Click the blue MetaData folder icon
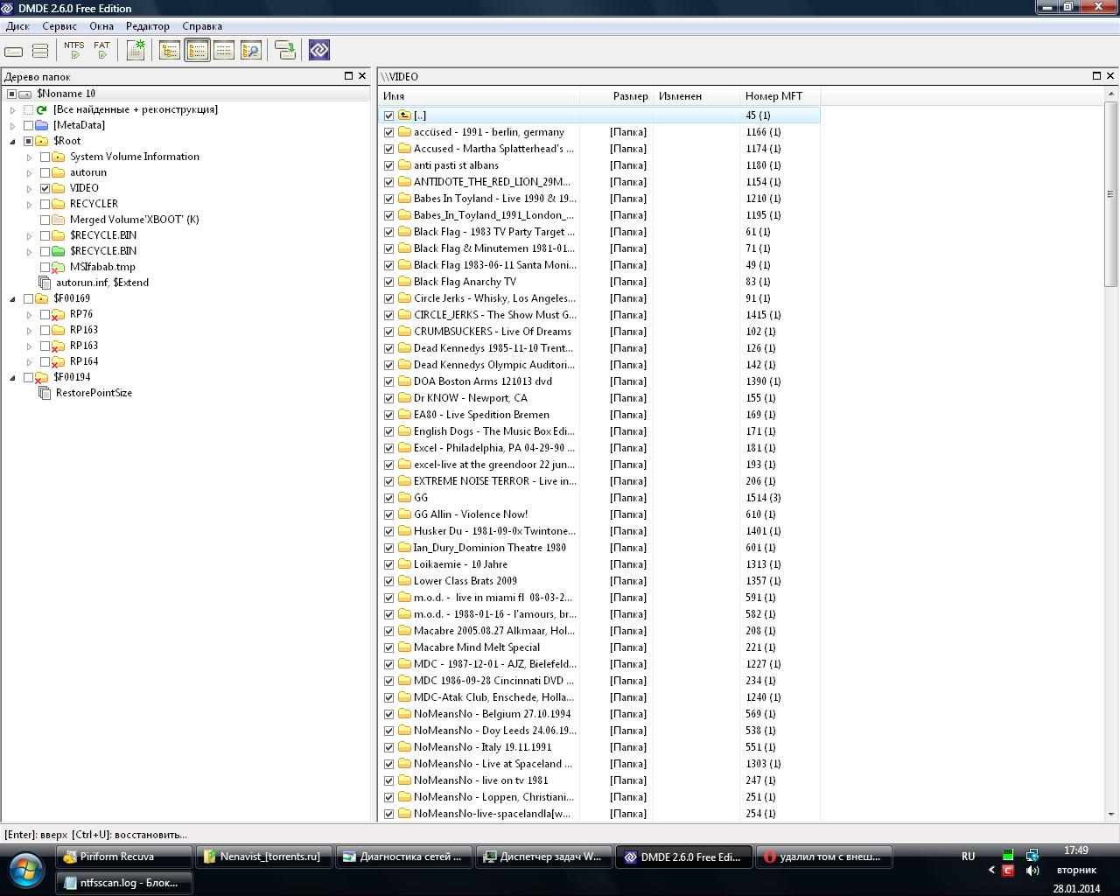The image size is (1120, 896). click(x=41, y=125)
